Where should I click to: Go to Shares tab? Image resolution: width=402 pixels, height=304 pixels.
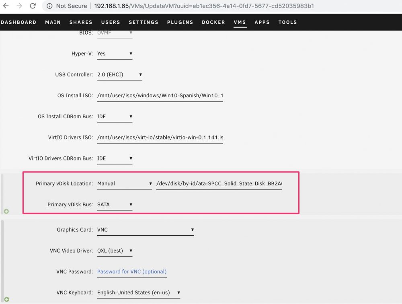pyautogui.click(x=81, y=23)
